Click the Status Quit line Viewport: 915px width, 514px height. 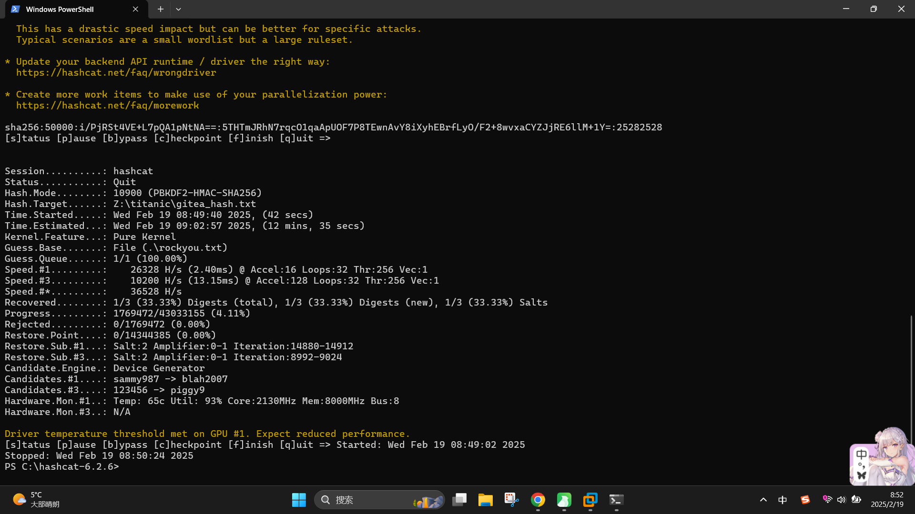point(70,182)
